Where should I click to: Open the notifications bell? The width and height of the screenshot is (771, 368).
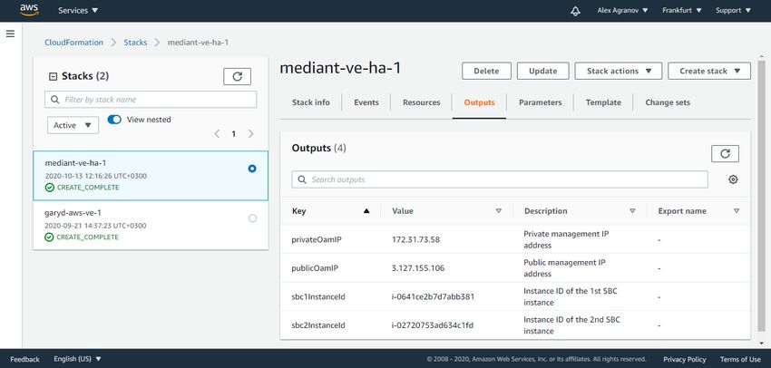[x=575, y=11]
